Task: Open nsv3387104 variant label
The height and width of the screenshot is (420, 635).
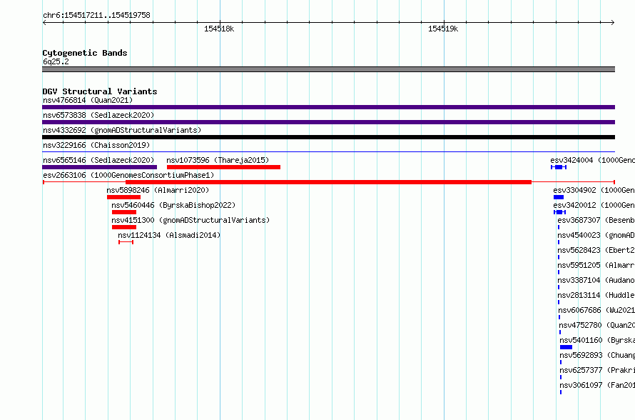Action: 596,280
